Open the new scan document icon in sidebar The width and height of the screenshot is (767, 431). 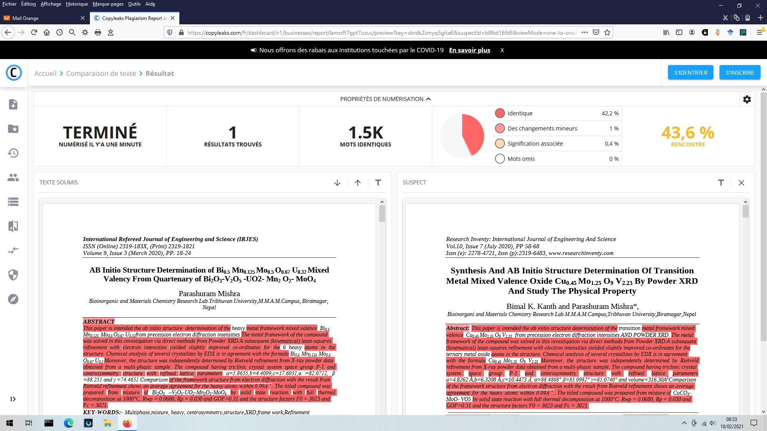pos(13,105)
